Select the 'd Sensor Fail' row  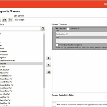click(21, 73)
